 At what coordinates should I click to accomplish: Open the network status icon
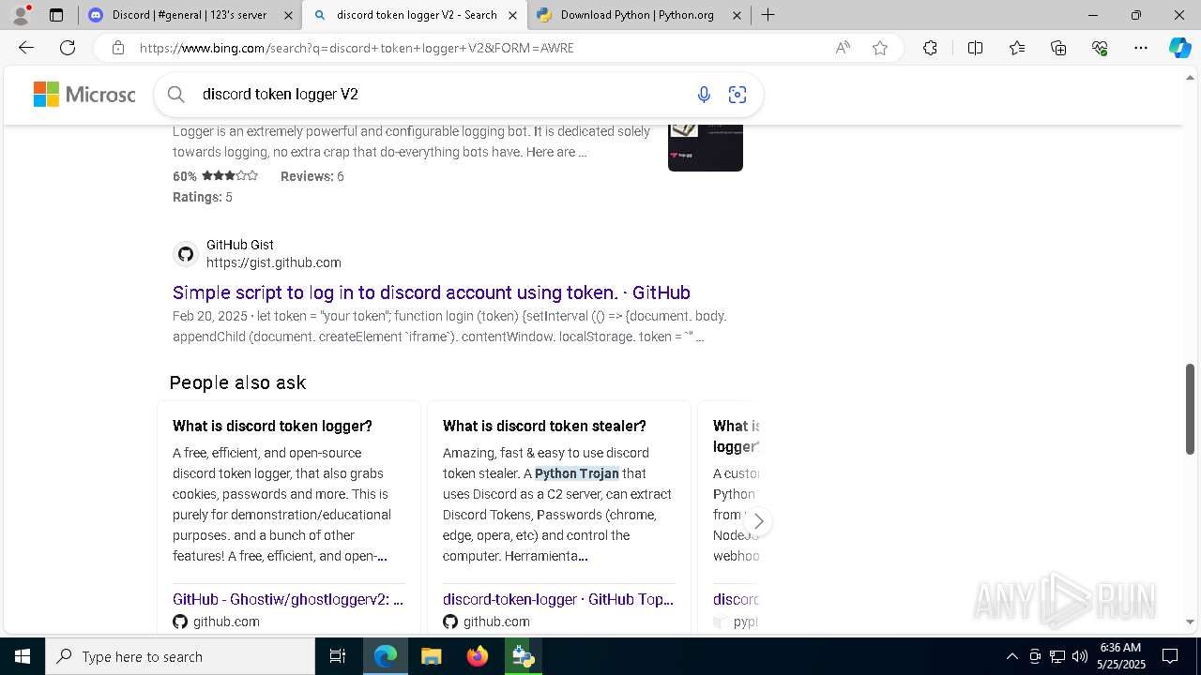click(1057, 656)
